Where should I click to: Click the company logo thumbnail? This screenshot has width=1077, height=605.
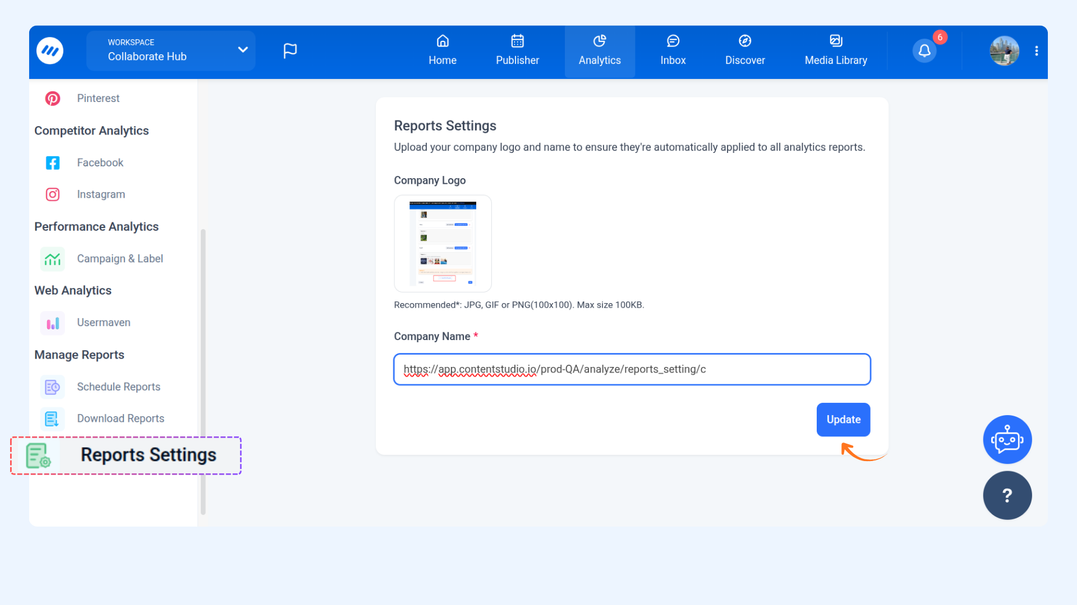click(443, 244)
